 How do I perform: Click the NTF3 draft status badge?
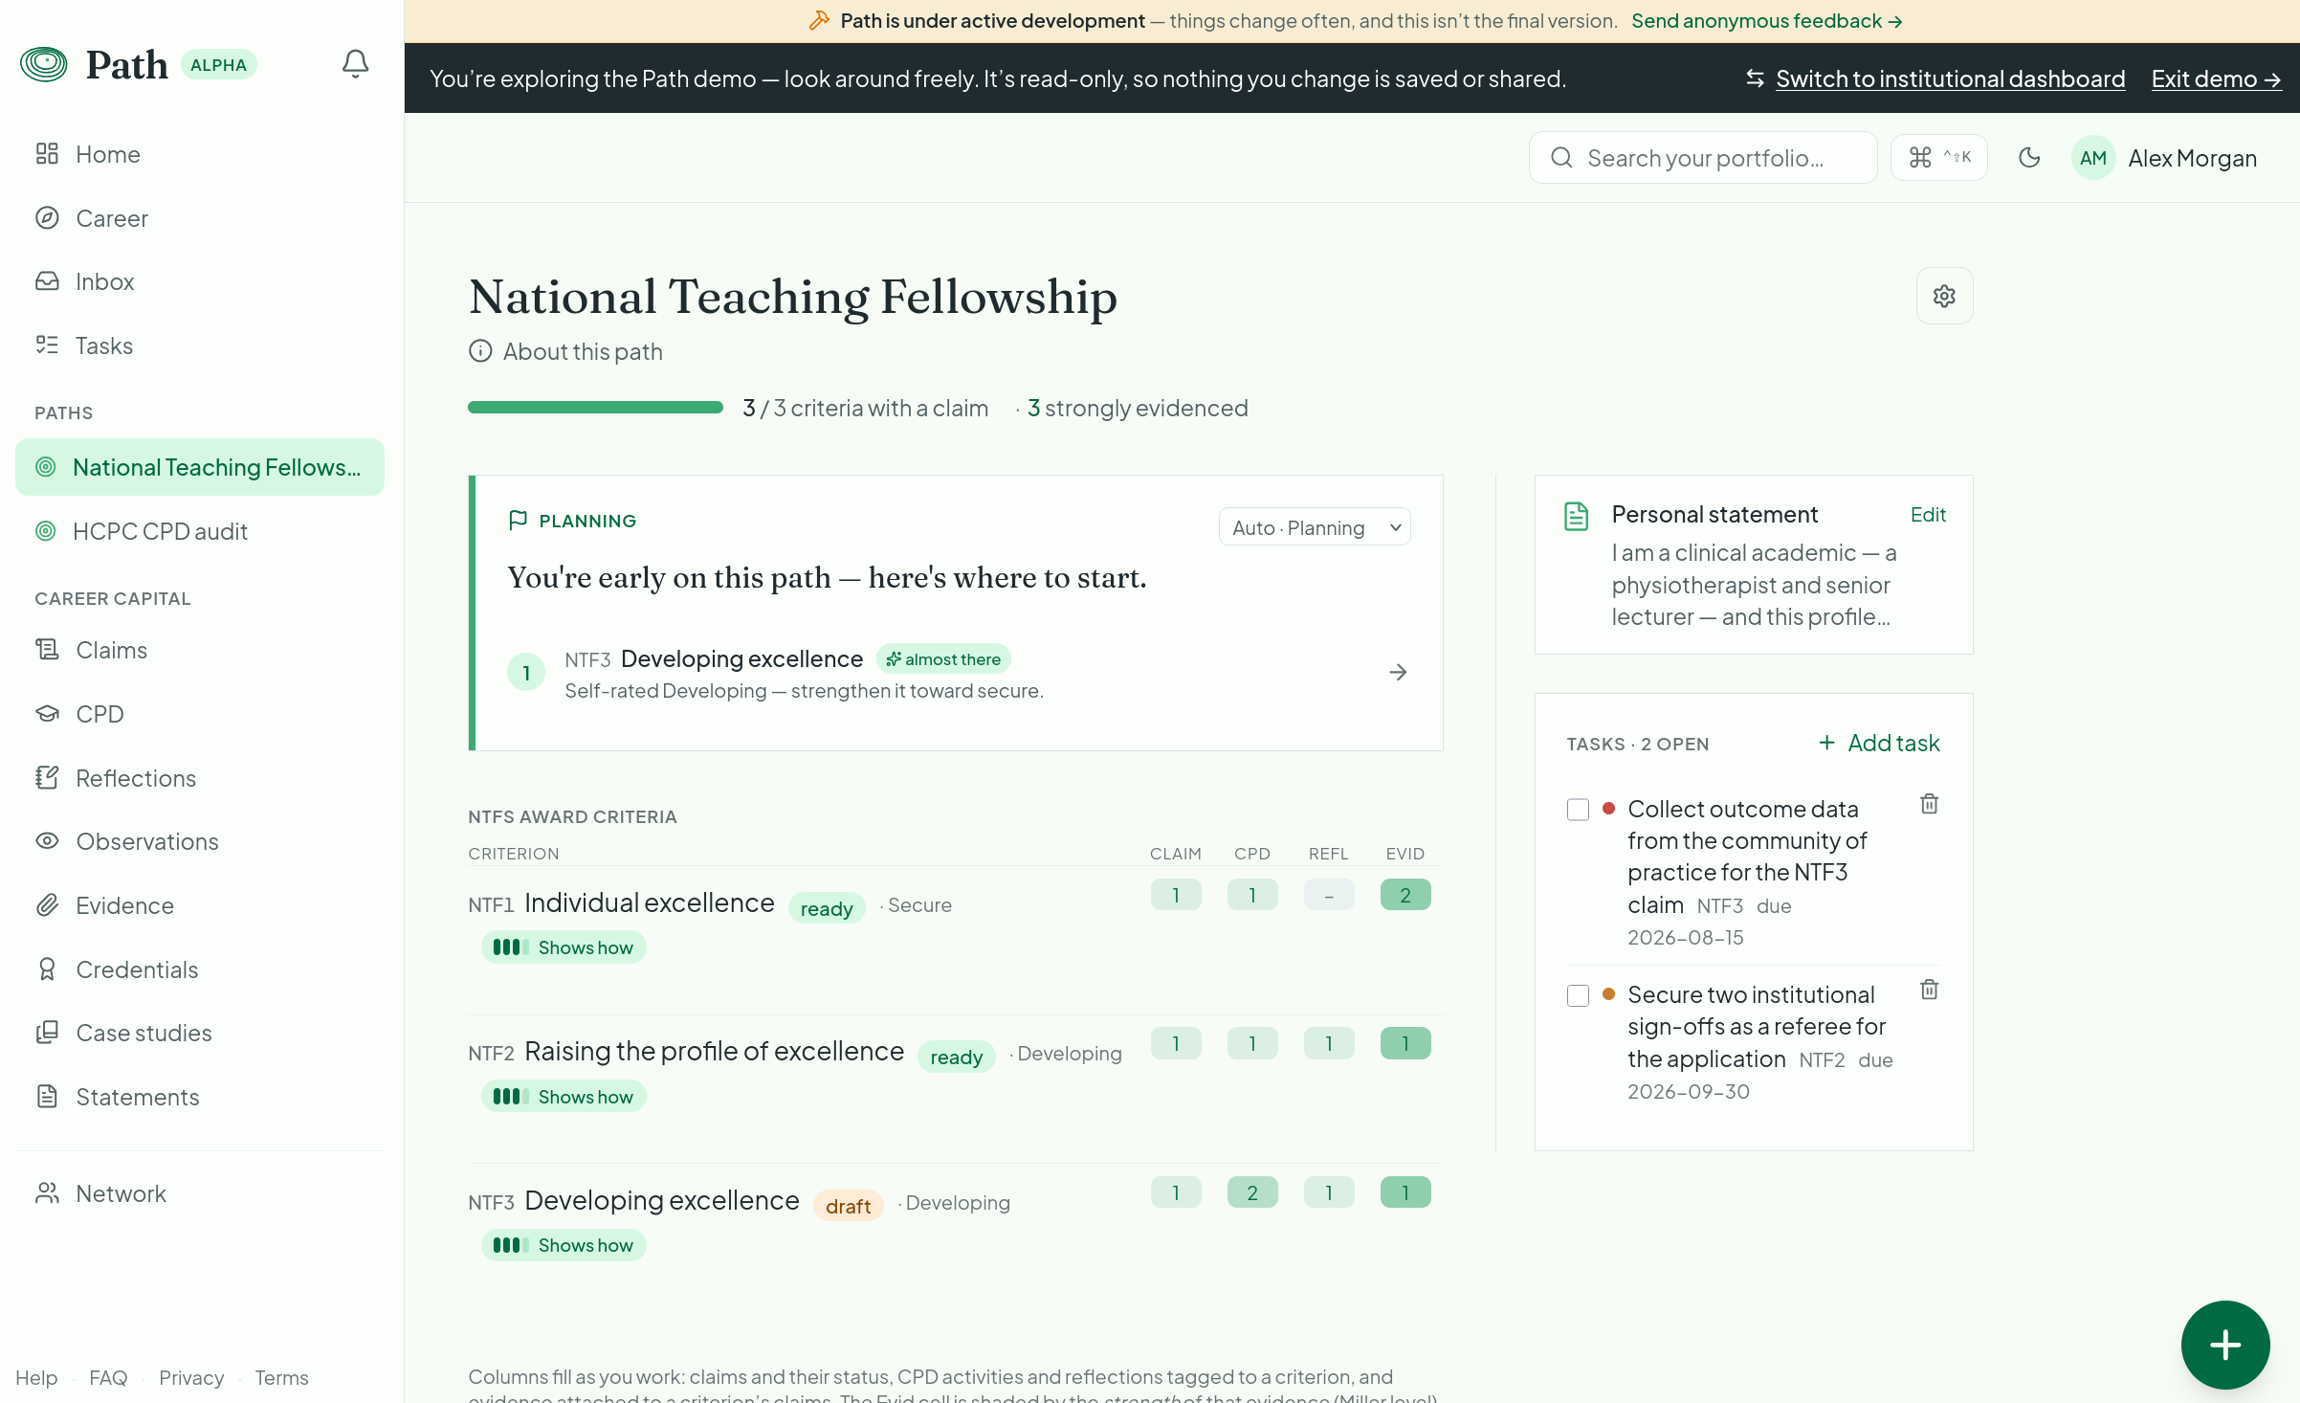pyautogui.click(x=848, y=1206)
